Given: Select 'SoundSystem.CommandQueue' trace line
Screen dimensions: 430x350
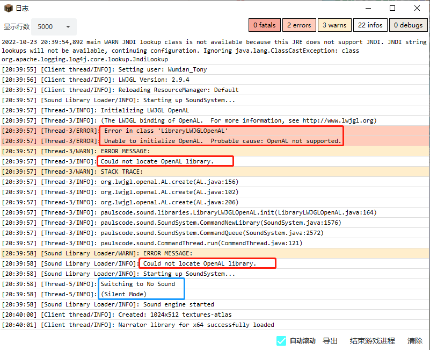Looking at the screenshot, I should pos(215,233).
